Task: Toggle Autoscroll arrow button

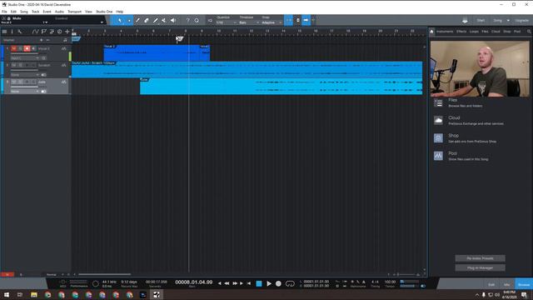Action: (x=306, y=20)
